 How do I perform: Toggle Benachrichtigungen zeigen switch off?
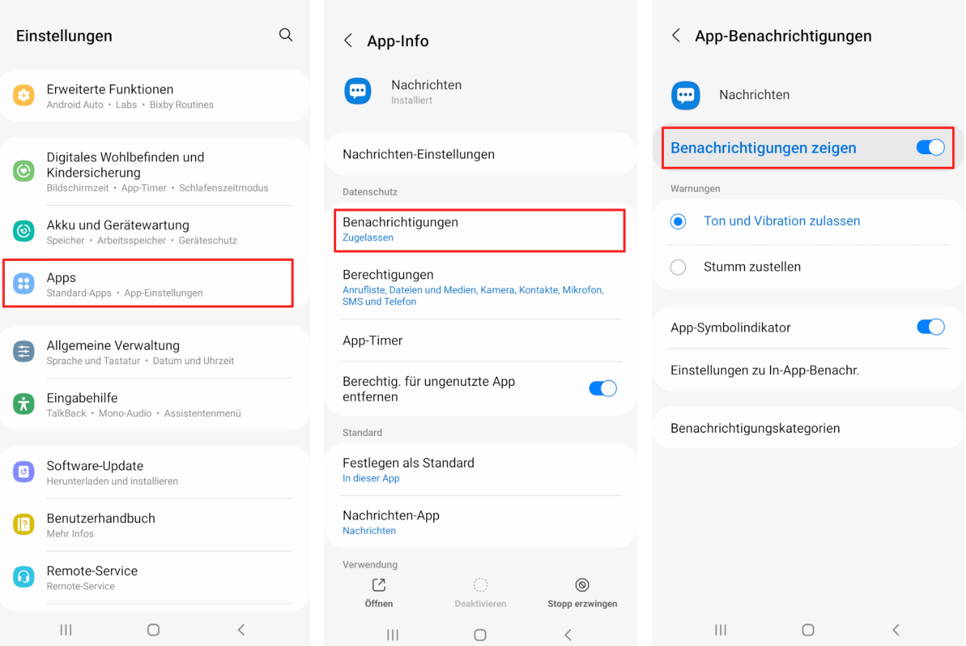pyautogui.click(x=930, y=147)
